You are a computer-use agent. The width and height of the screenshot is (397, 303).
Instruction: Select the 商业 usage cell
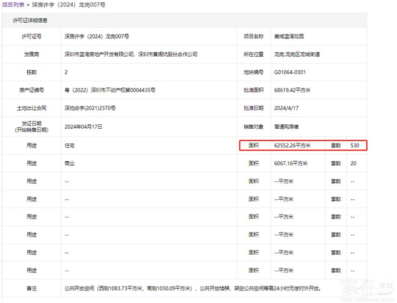(70, 163)
